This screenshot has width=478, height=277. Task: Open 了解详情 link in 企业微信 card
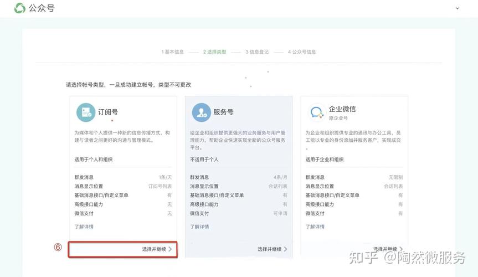click(315, 227)
